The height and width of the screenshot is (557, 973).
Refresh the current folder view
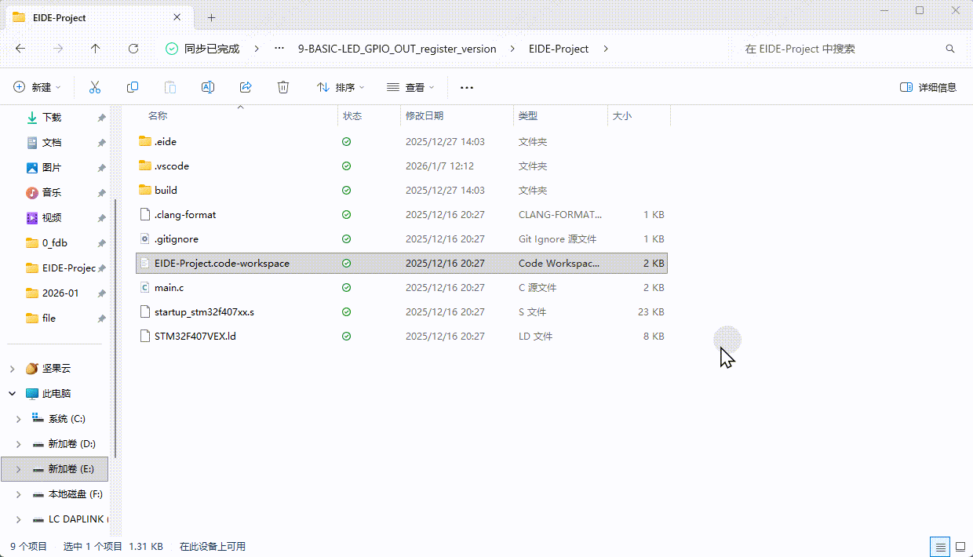pos(133,49)
